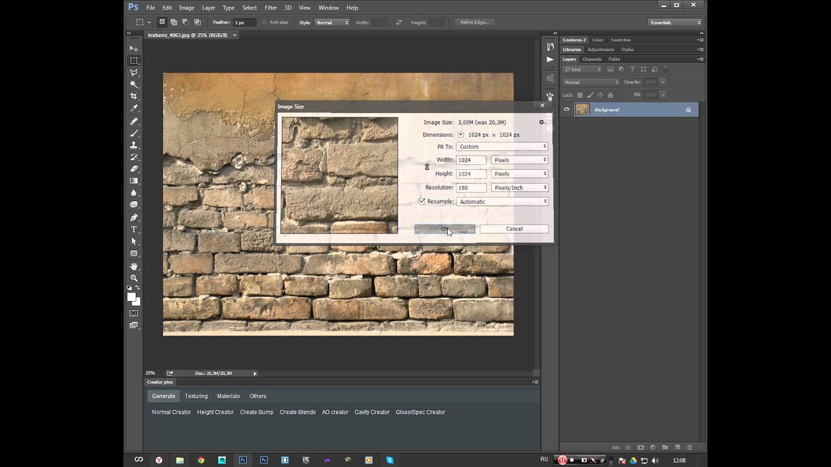Open the Filter menu
This screenshot has height=467, width=831.
click(x=271, y=8)
